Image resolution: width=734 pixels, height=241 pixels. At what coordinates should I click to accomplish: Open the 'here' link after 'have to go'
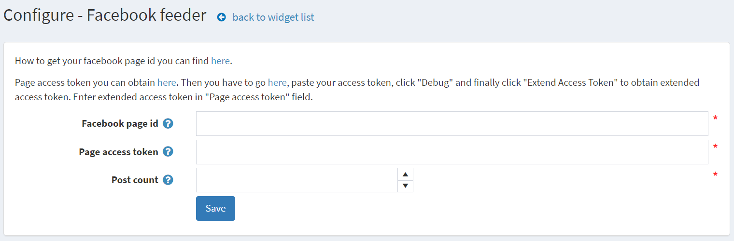click(x=277, y=82)
